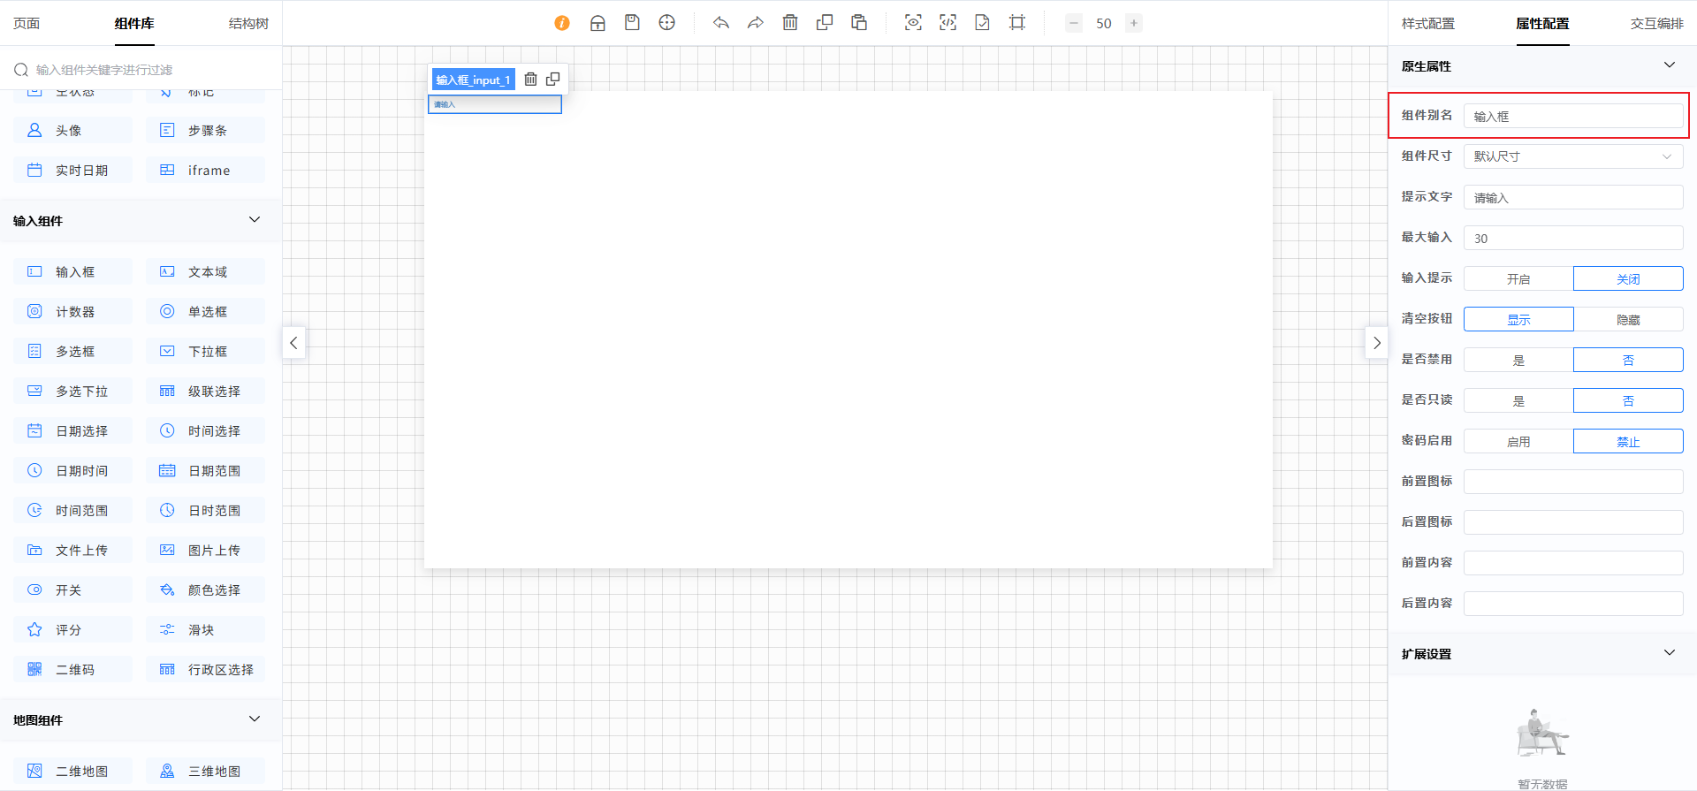Open the 组件尺寸 dropdown

click(1573, 156)
